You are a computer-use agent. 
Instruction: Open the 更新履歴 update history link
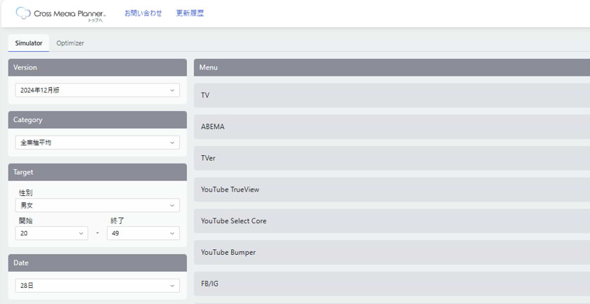(189, 13)
